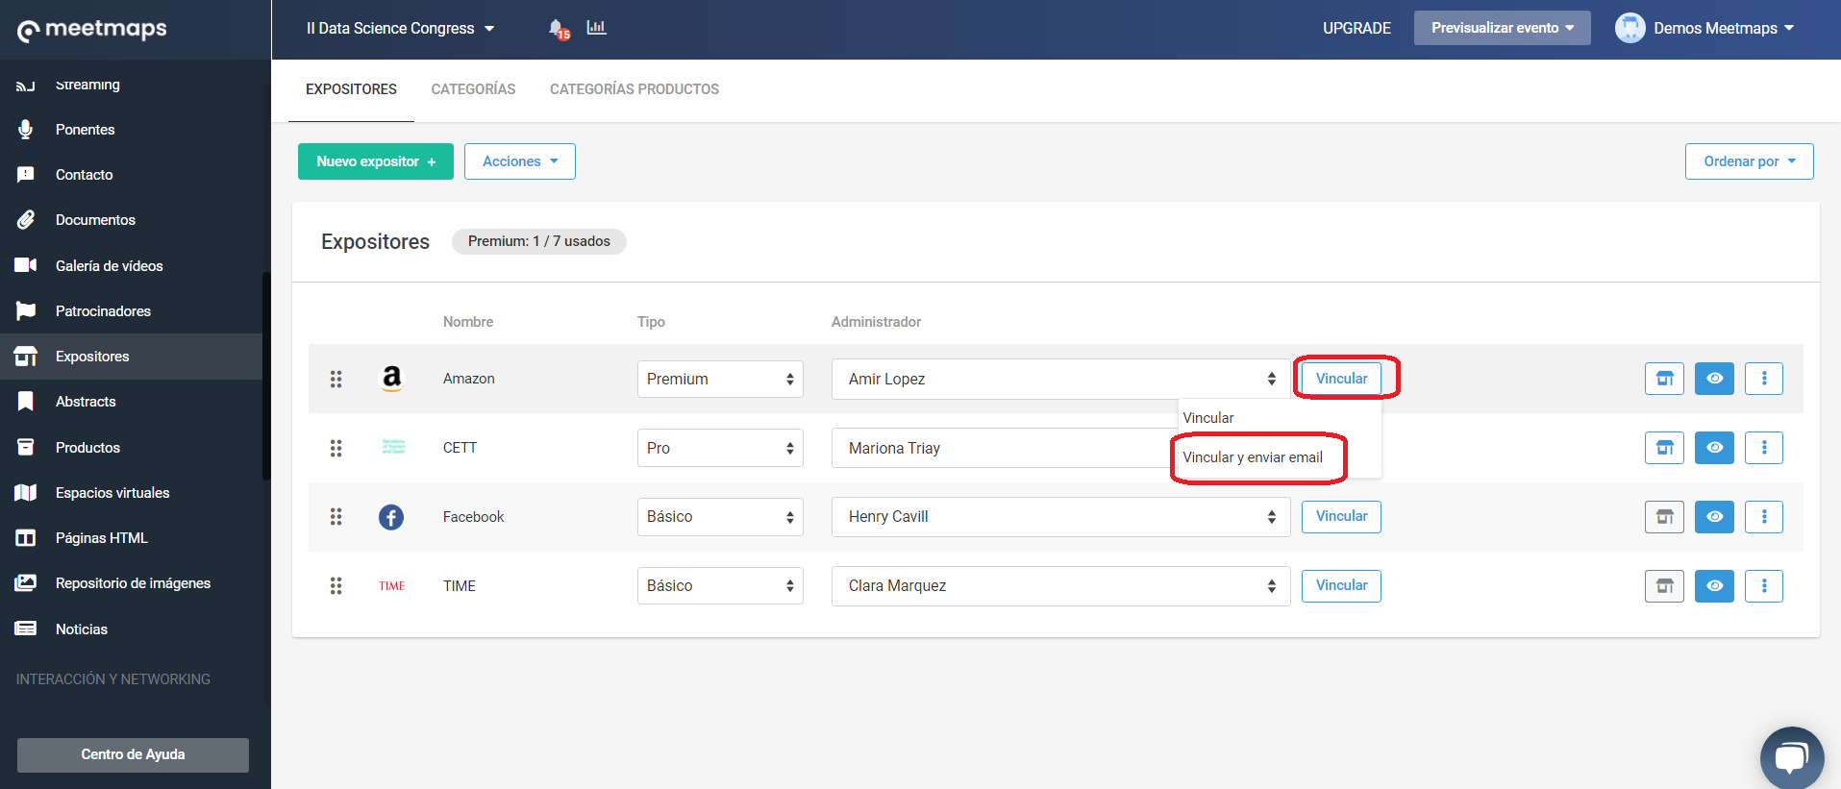Click Vincular button for TIME

point(1341,585)
